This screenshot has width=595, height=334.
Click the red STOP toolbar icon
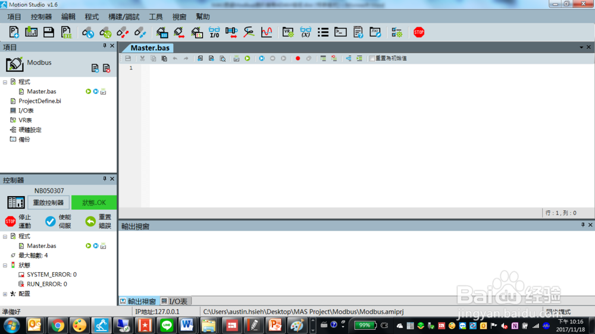419,32
